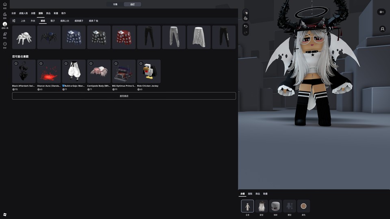This screenshot has width=390, height=219.
Task: Select the 自訂 customize toggle
Action: tap(132, 4)
